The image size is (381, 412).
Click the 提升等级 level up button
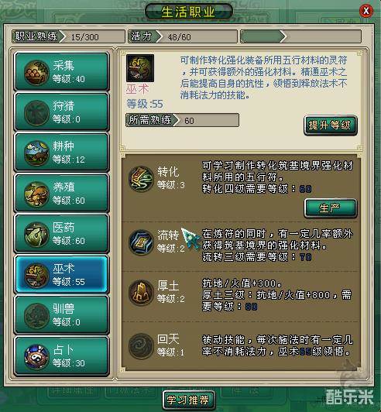tap(331, 125)
